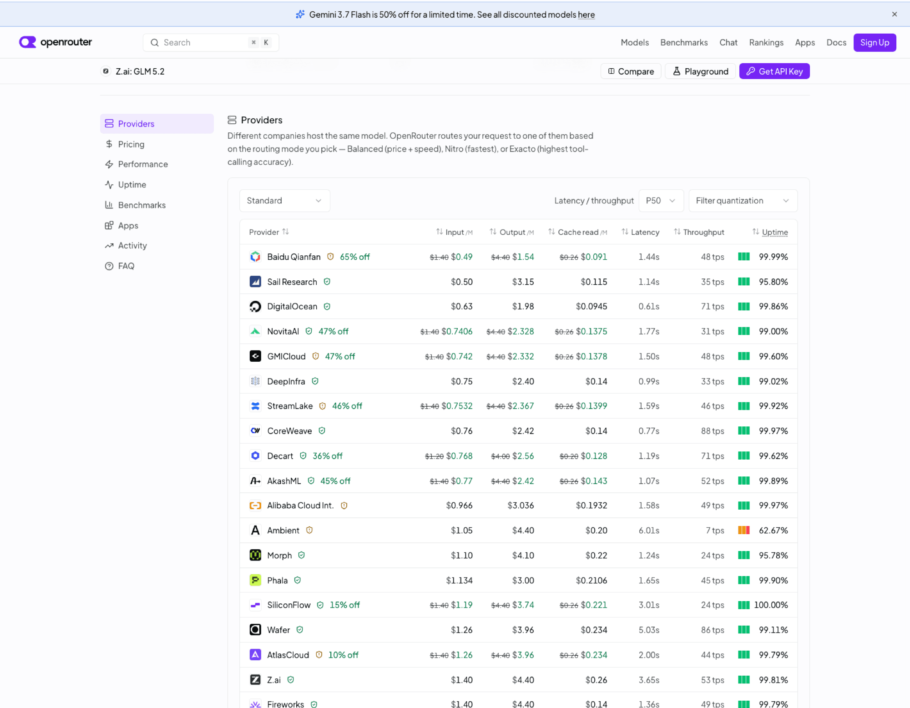Screen dimensions: 910x708
Task: Open Chat in top navigation
Action: 728,42
